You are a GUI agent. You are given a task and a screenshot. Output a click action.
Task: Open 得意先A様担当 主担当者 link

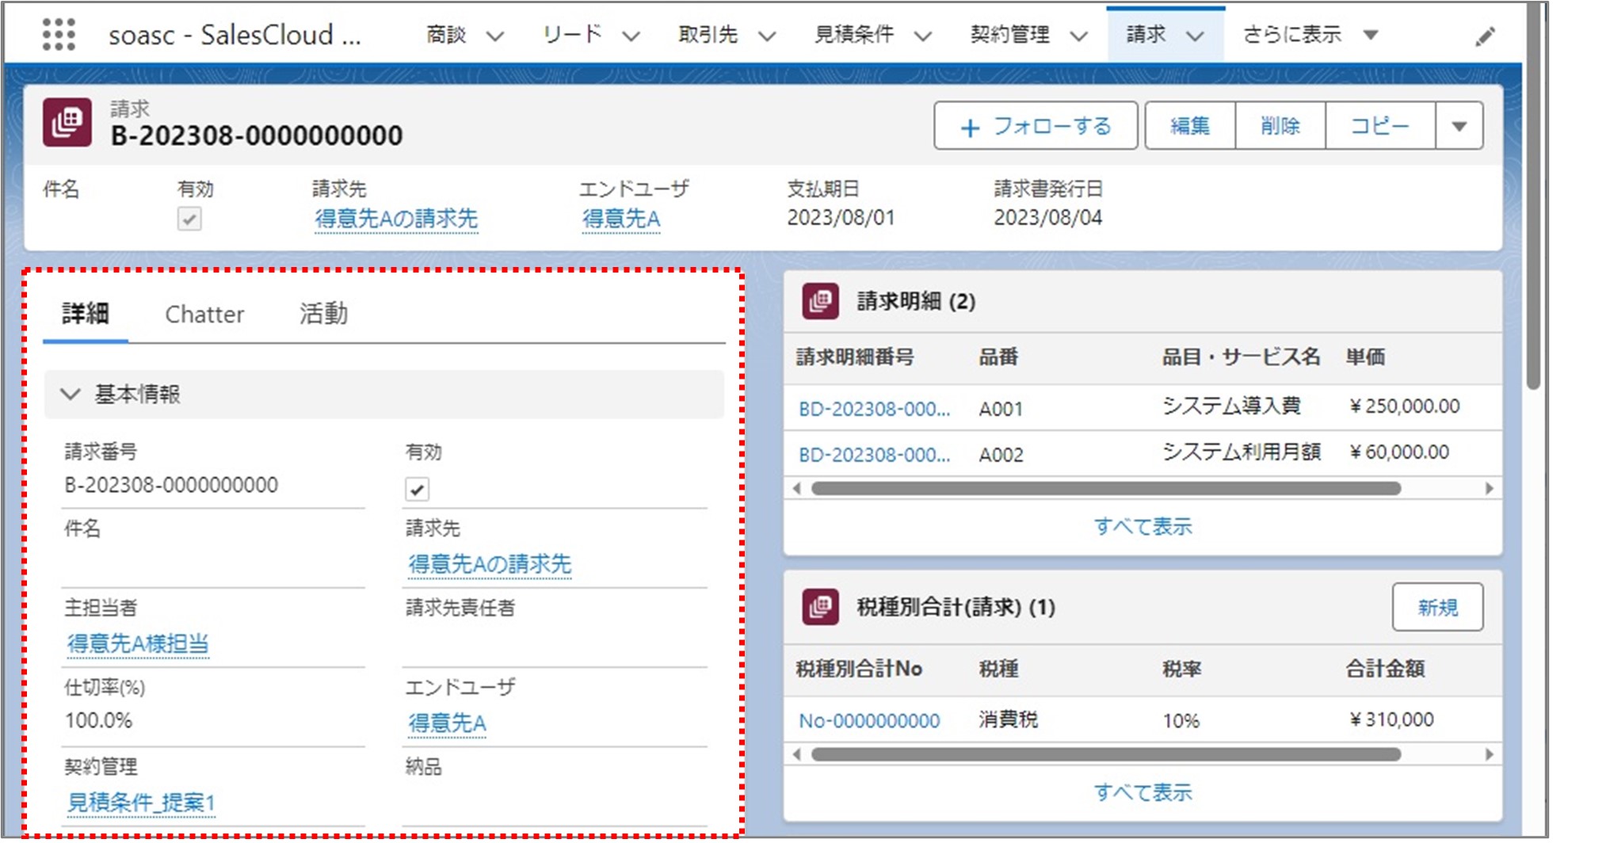138,643
